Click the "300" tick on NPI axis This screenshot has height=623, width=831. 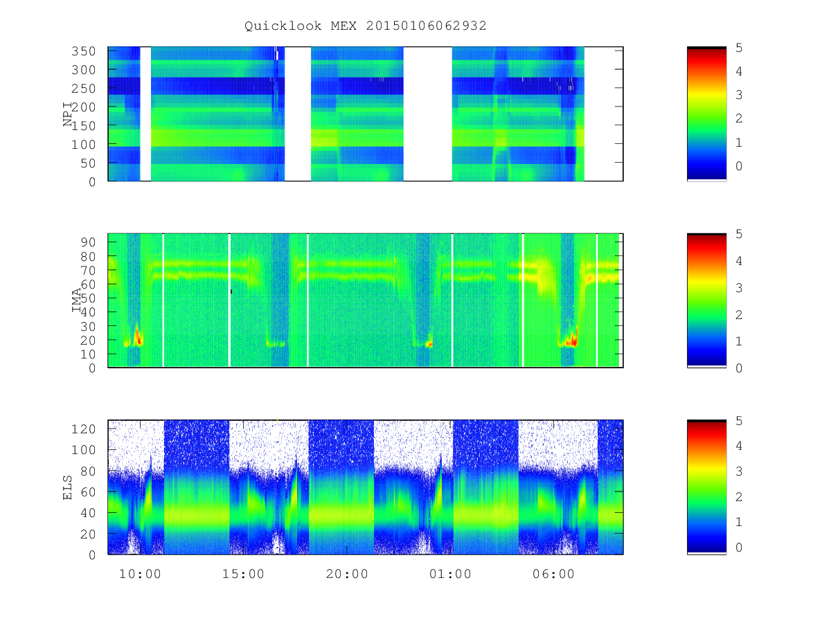coord(83,70)
